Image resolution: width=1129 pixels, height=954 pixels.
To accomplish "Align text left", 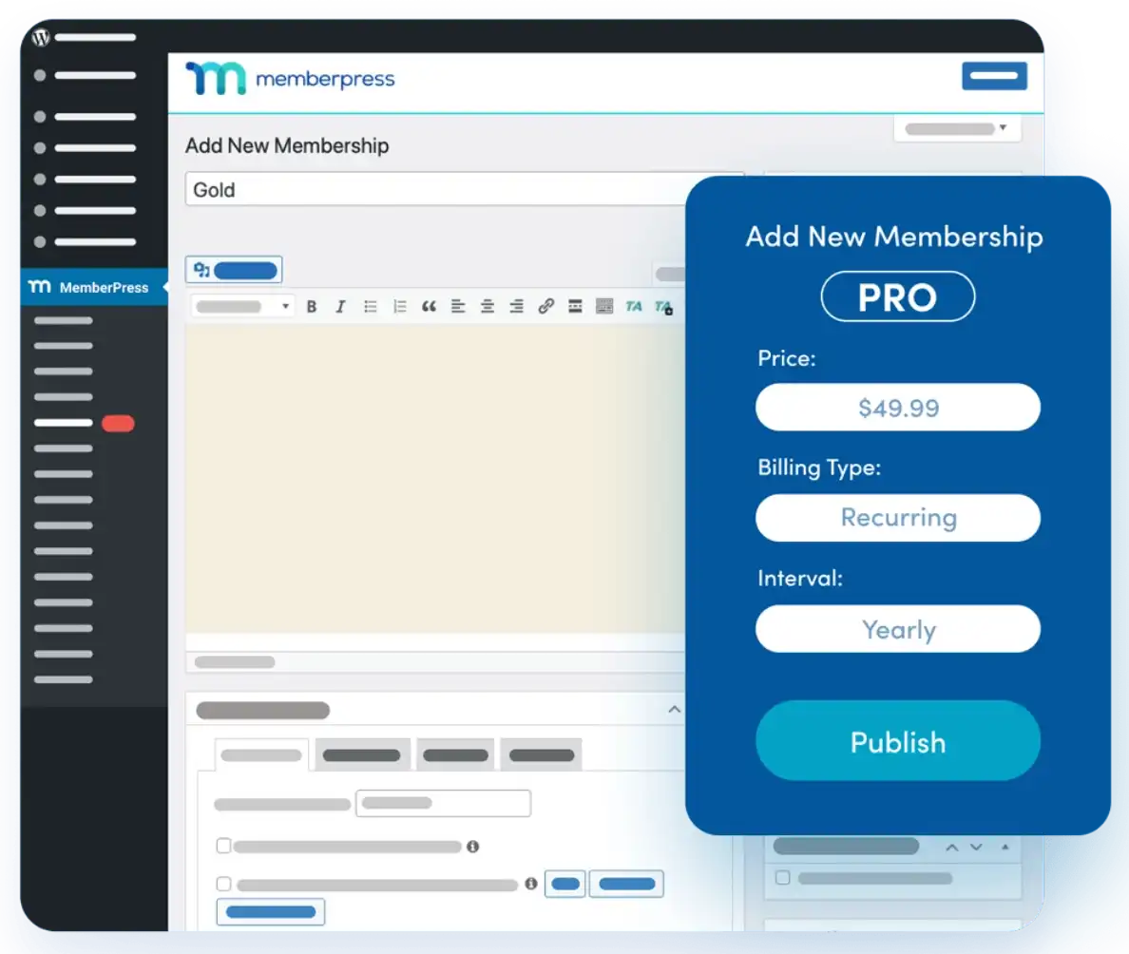I will 458,307.
